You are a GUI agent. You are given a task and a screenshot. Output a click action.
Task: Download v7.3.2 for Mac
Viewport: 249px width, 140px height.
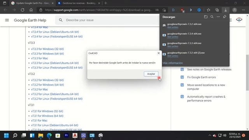tap(39, 89)
